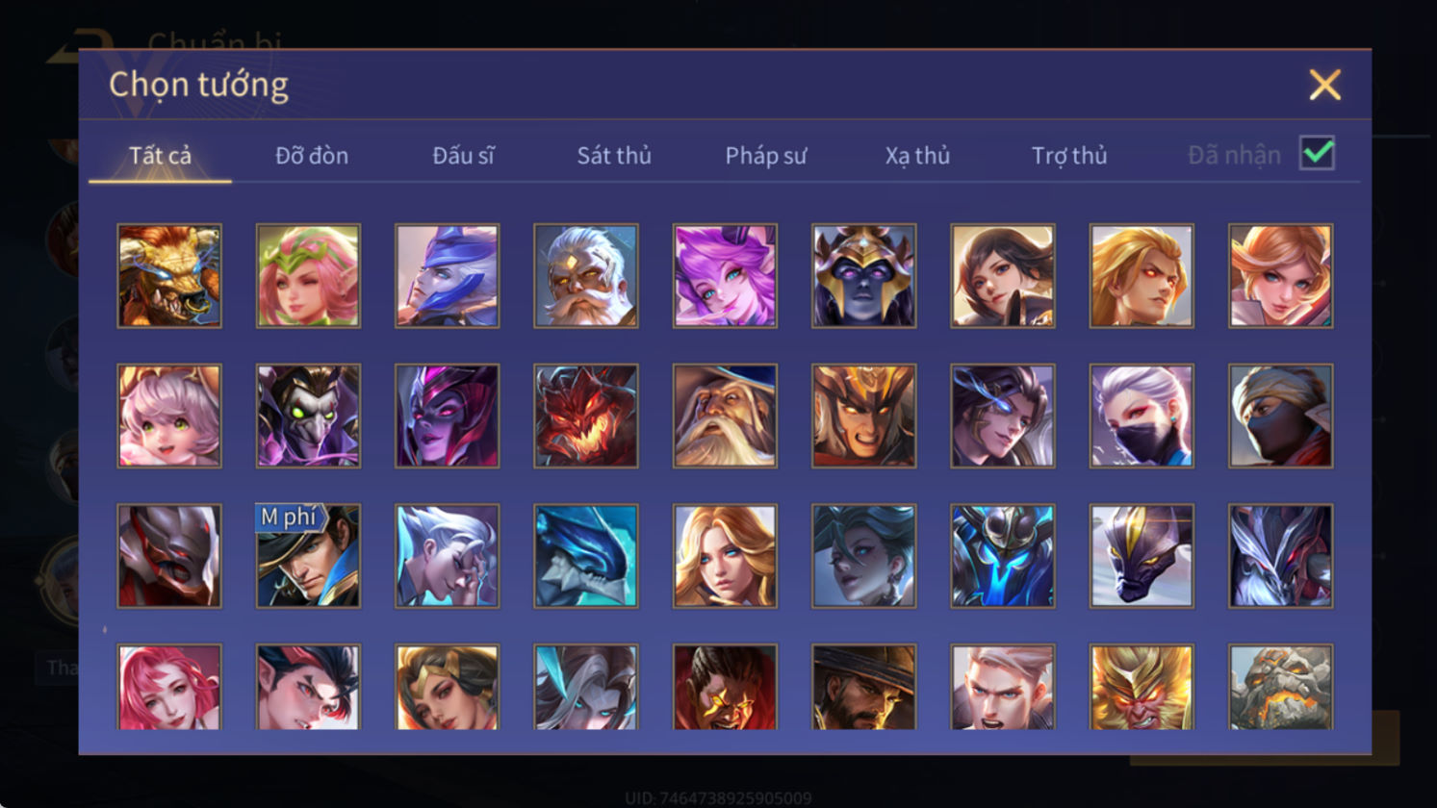This screenshot has width=1437, height=808.
Task: Choose the cowboy hat bearded hero
Action: (863, 687)
